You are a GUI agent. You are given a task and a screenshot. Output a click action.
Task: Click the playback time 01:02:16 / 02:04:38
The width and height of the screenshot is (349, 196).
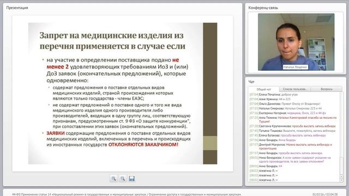pos(325,194)
